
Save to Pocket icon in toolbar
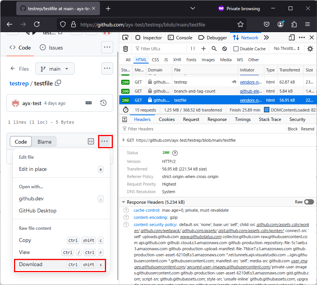click(267, 25)
